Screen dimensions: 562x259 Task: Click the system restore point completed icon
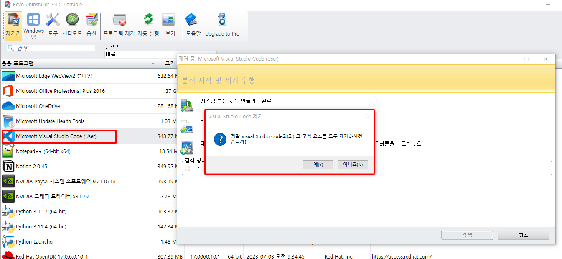[x=186, y=105]
